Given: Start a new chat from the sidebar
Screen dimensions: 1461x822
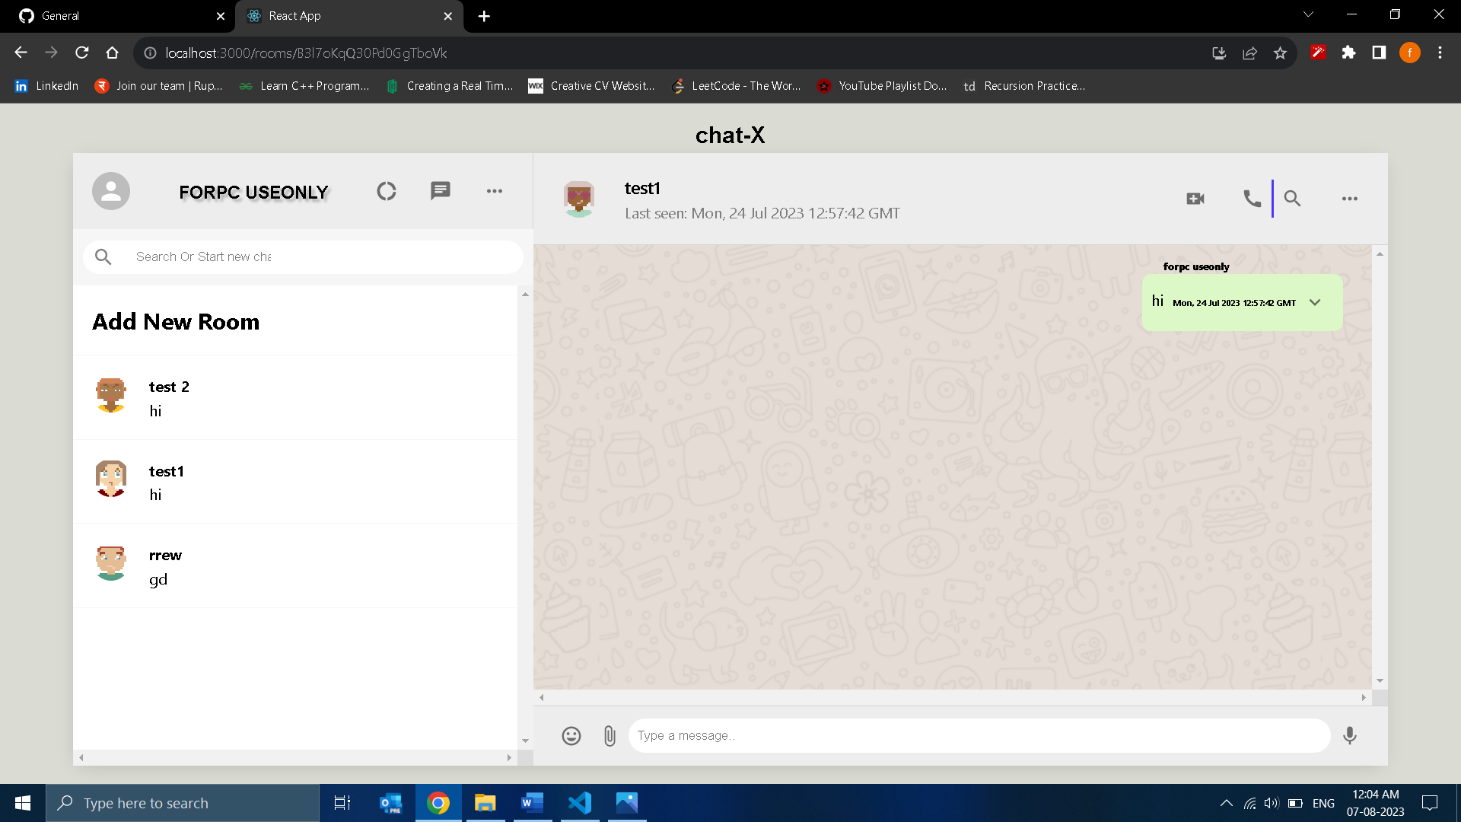Looking at the screenshot, I should click(x=440, y=191).
